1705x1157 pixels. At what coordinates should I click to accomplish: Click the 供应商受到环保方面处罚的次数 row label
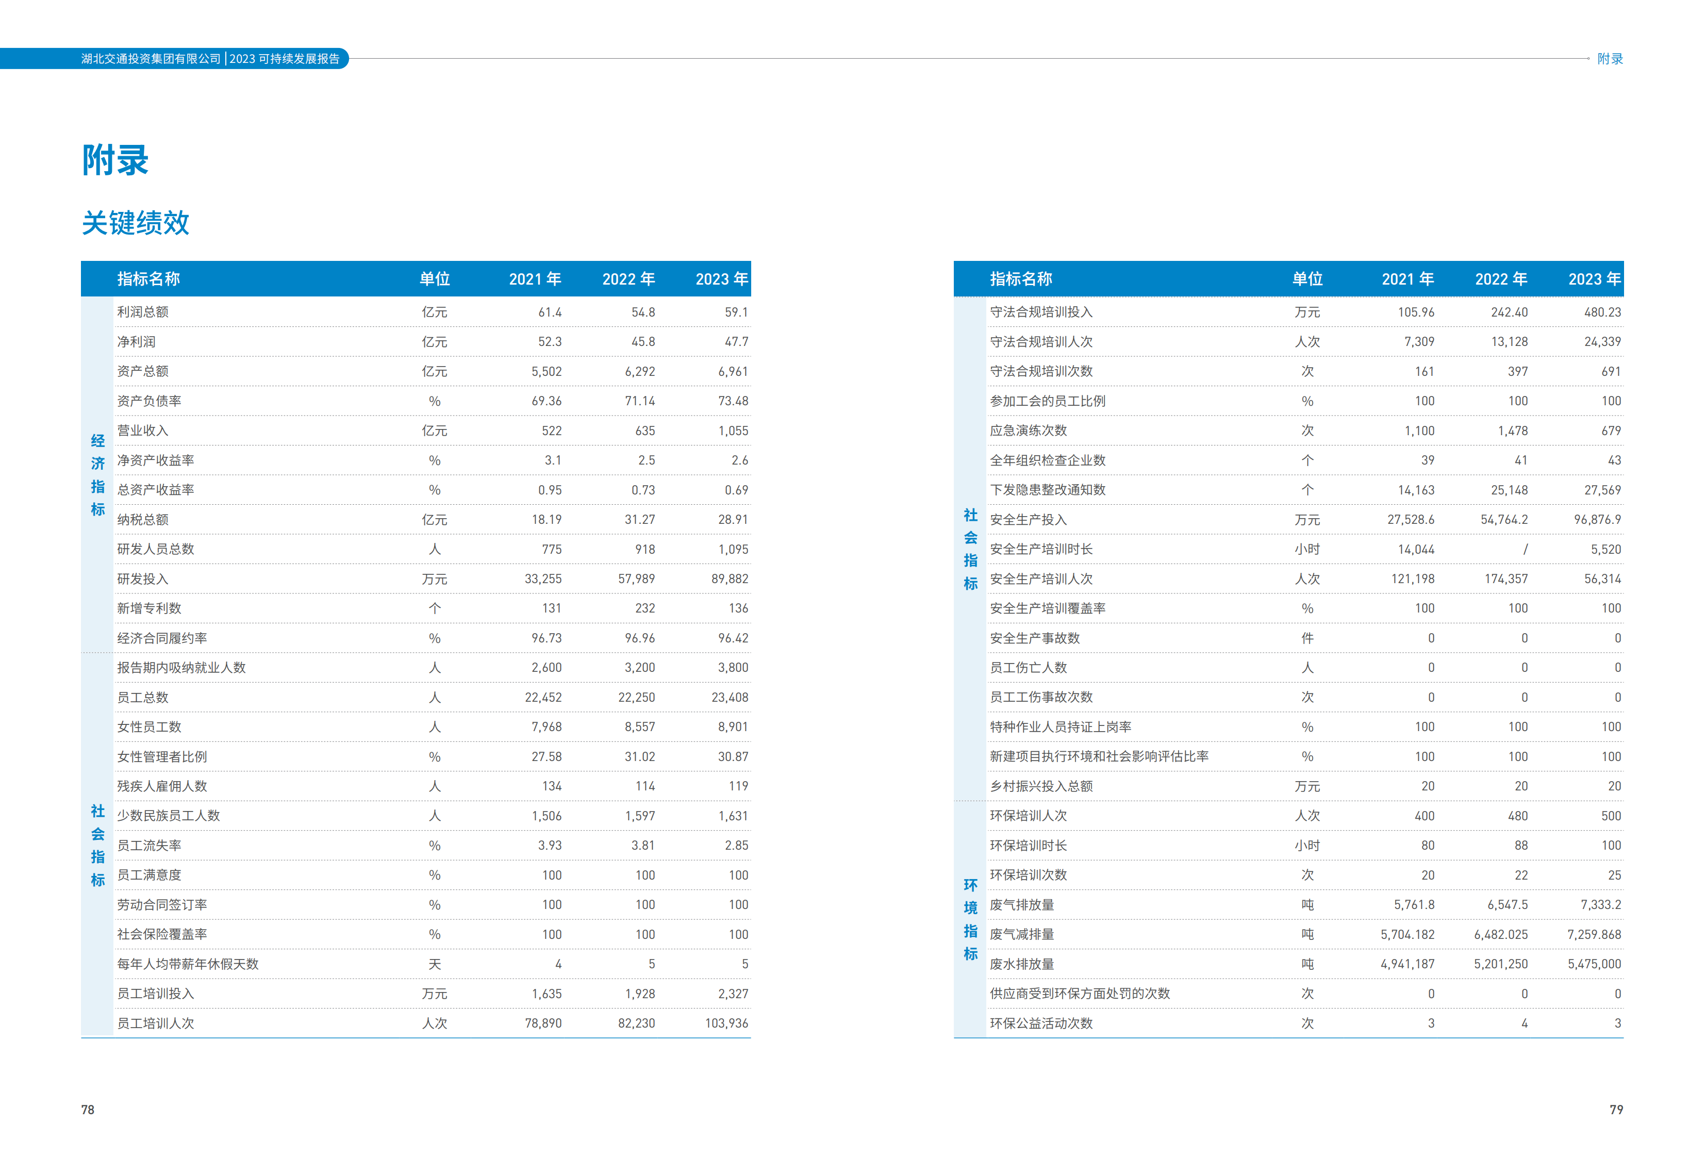point(1080,994)
